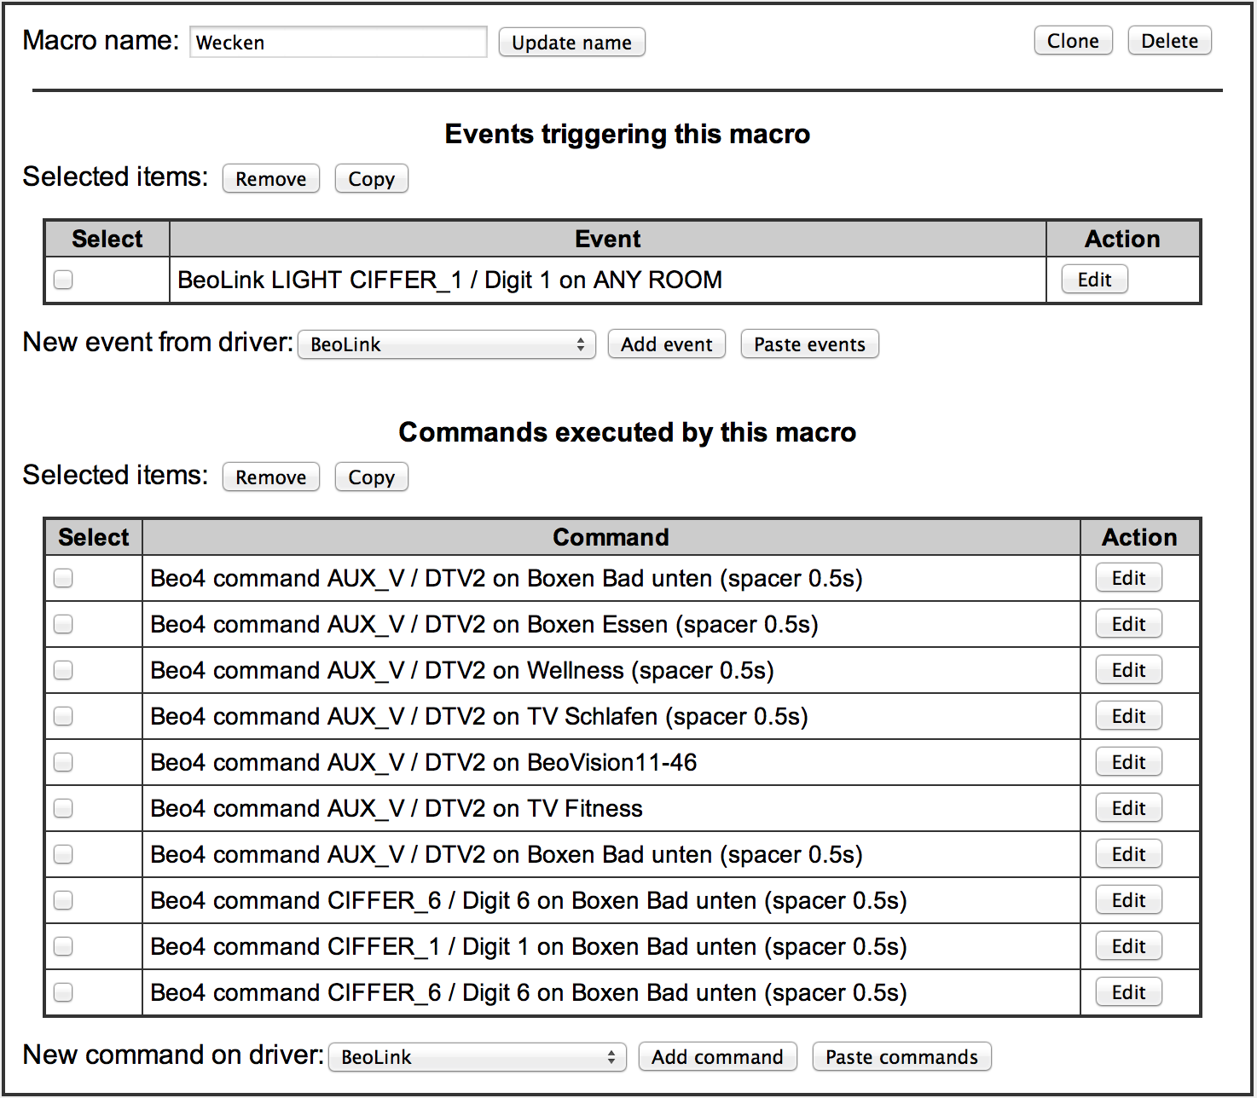
Task: Remove selected events from the trigger list
Action: tap(270, 179)
